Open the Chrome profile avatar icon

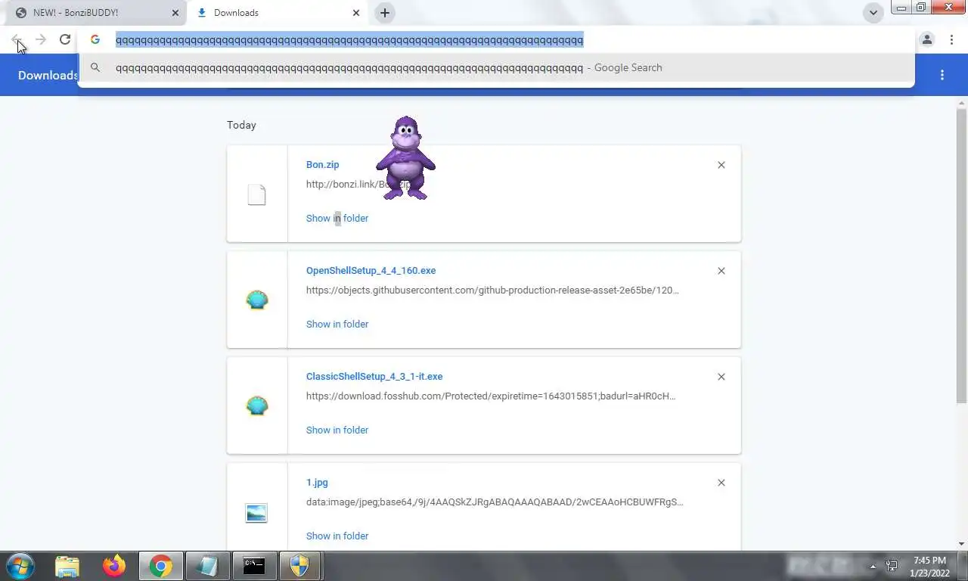(927, 40)
